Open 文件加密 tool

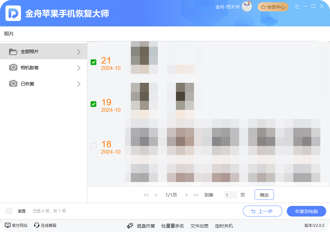199,226
